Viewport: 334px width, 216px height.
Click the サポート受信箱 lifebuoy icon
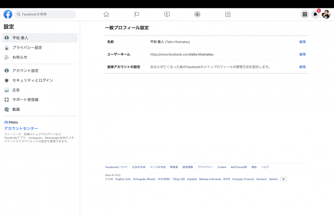pos(7,99)
